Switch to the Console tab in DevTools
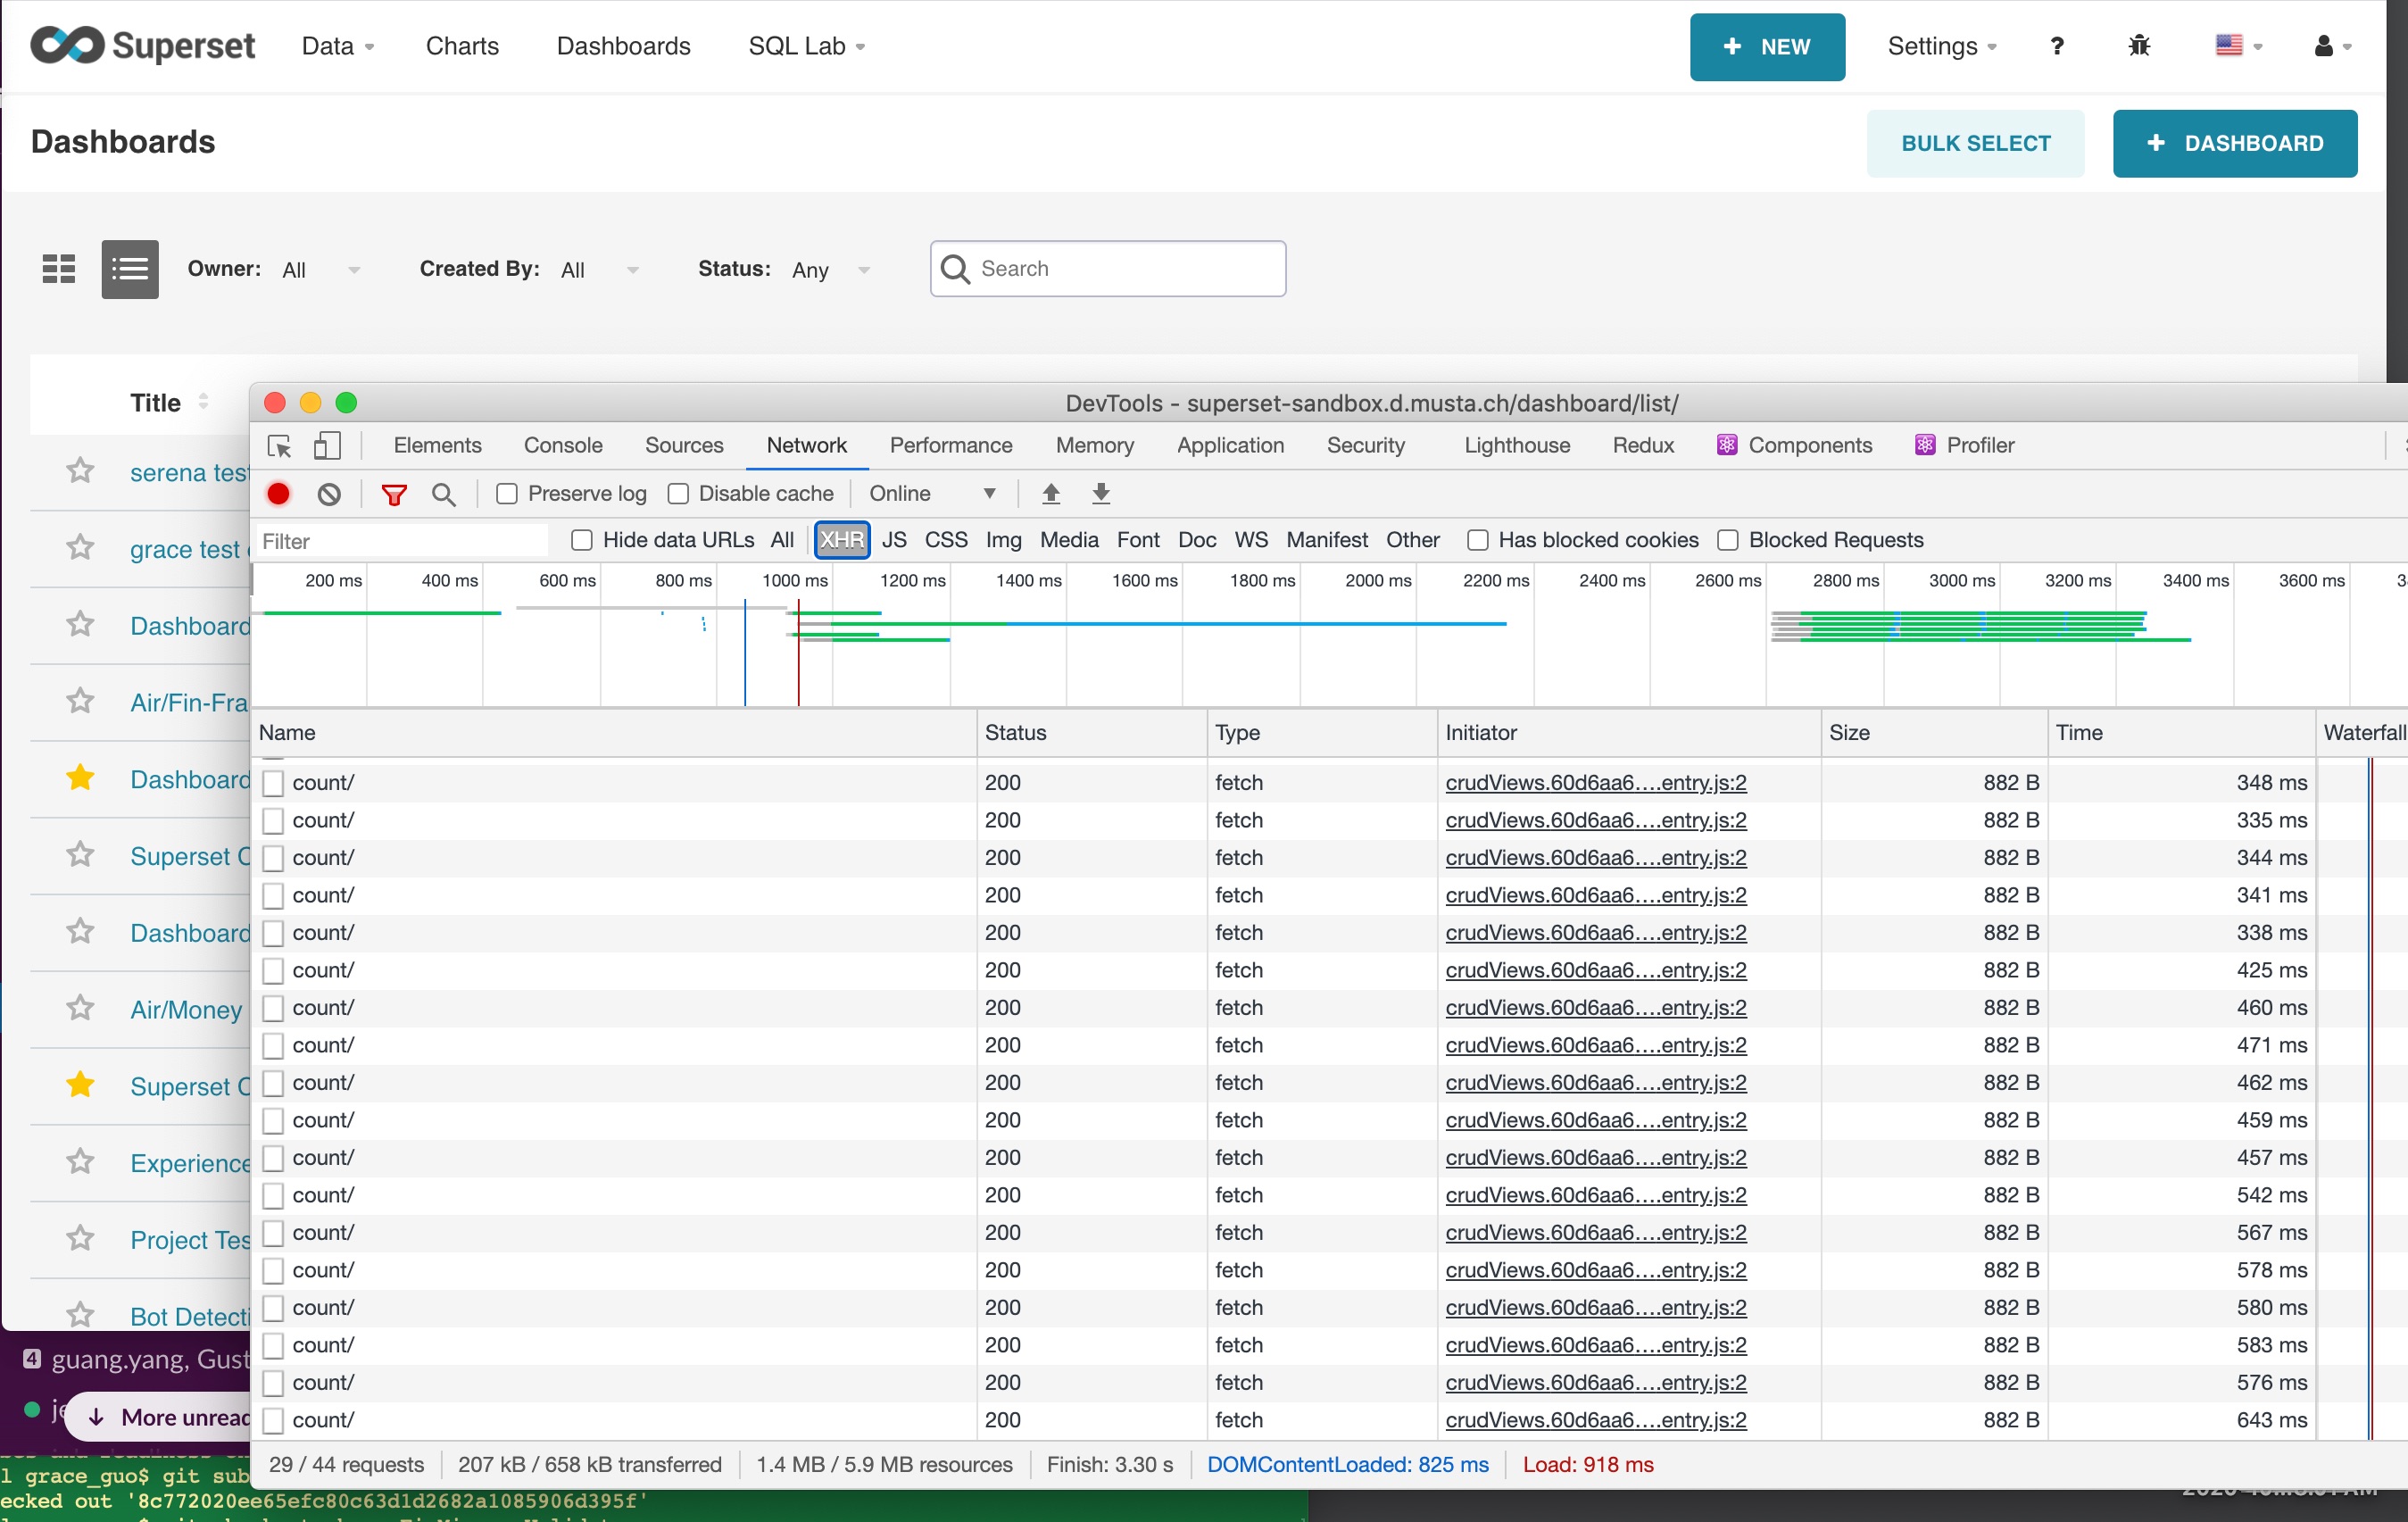This screenshot has width=2408, height=1522. 563,446
